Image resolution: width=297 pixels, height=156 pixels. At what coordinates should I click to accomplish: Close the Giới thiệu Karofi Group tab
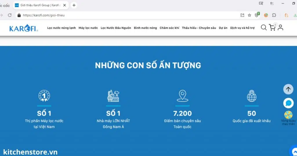pos(65,5)
